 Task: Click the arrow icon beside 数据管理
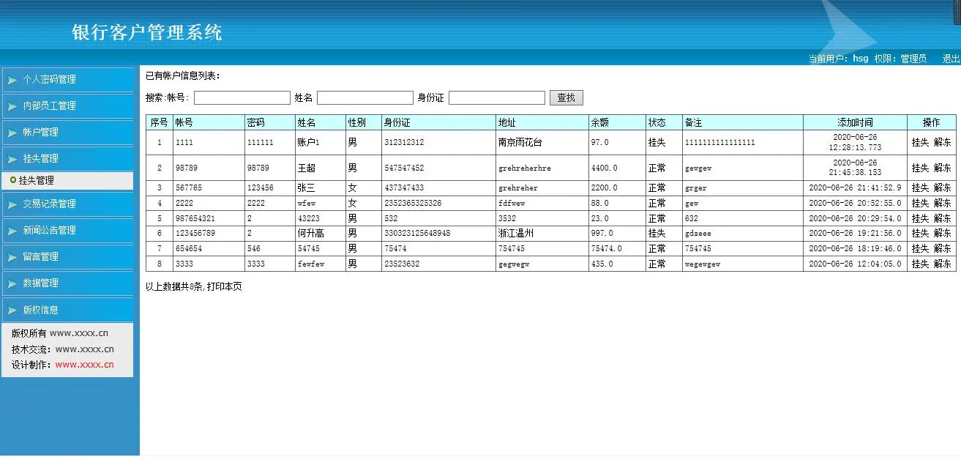click(x=12, y=283)
